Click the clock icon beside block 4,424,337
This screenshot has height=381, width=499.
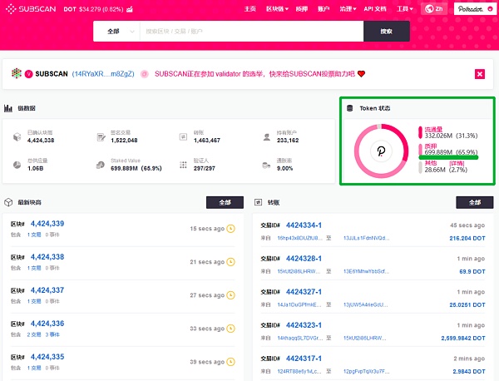pos(231,294)
